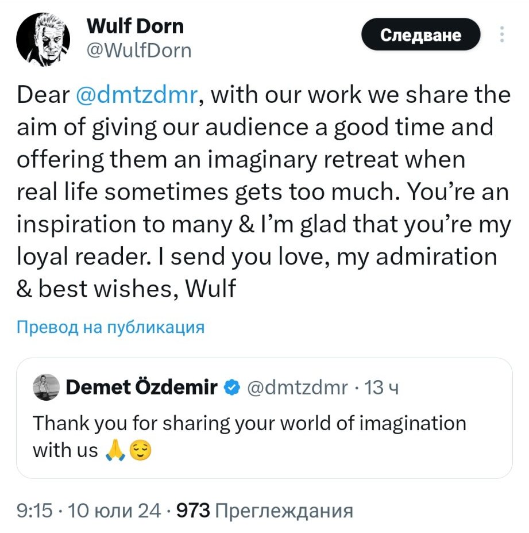Click the 973 view count number
529x533 pixels.
[194, 509]
